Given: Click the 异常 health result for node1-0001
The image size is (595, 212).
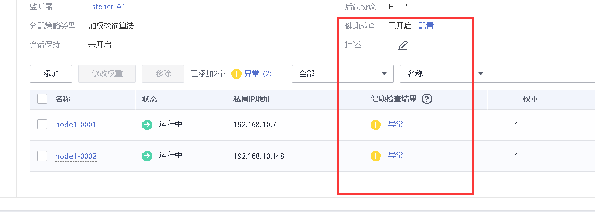Looking at the screenshot, I should coord(396,124).
